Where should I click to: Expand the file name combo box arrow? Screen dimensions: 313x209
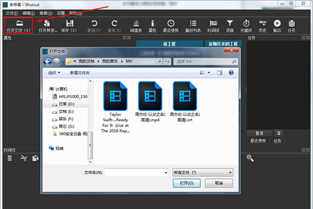166,172
